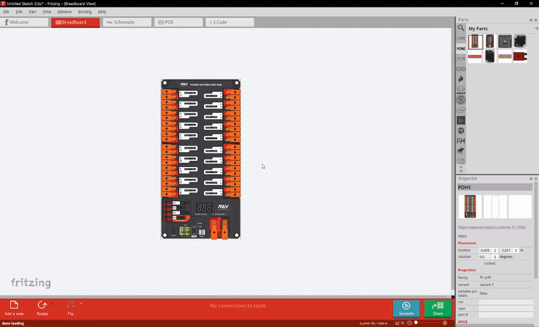Select the black rounded device part

490,57
